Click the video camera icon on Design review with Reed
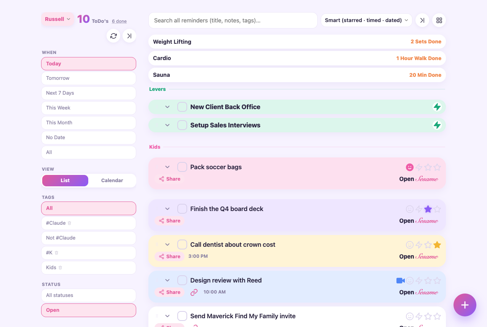 400,281
